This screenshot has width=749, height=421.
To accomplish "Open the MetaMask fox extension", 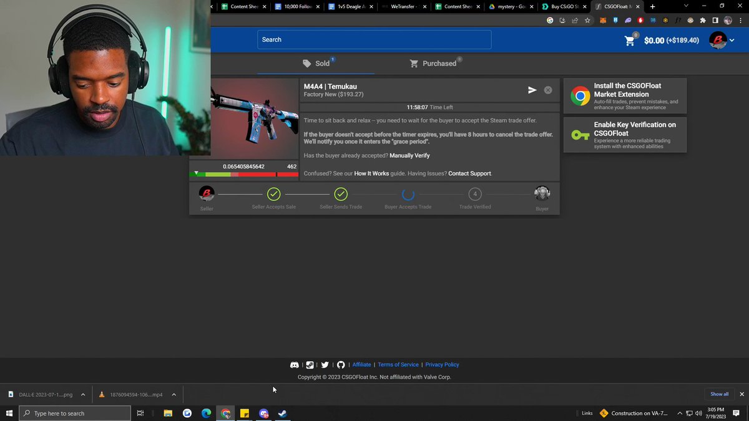I will (603, 20).
